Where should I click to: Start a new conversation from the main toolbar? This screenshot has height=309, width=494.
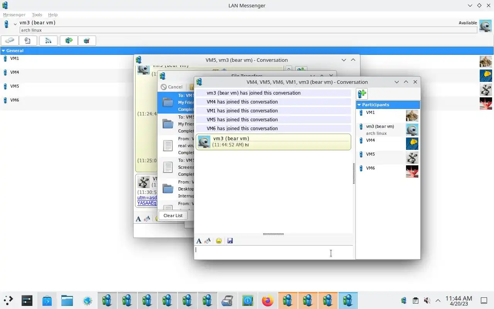pos(10,41)
